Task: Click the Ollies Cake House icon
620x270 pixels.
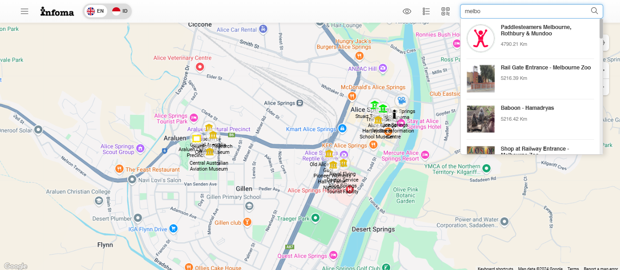Action: pyautogui.click(x=189, y=267)
